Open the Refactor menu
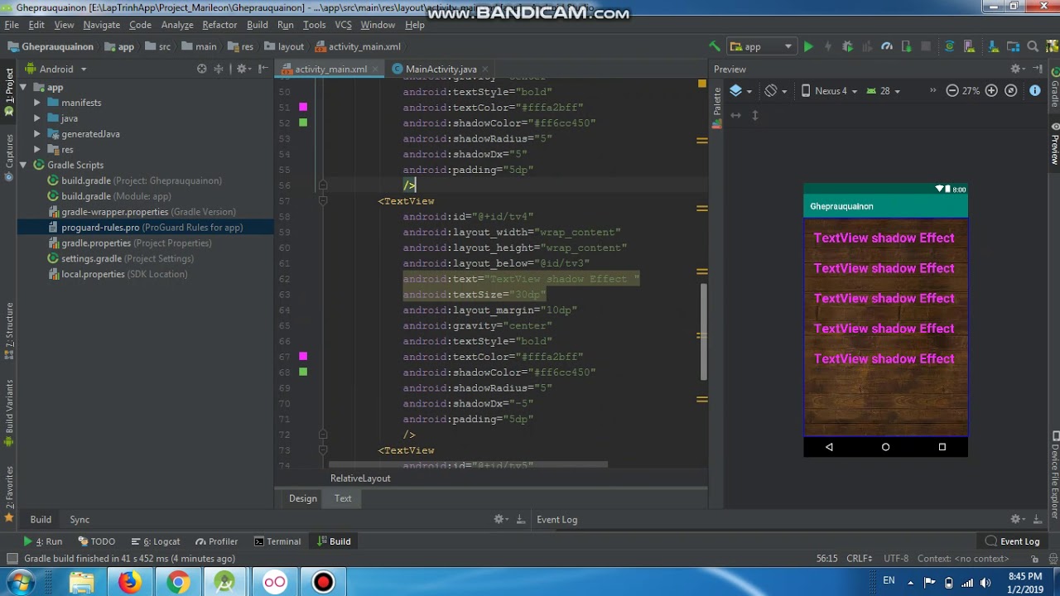 click(219, 25)
